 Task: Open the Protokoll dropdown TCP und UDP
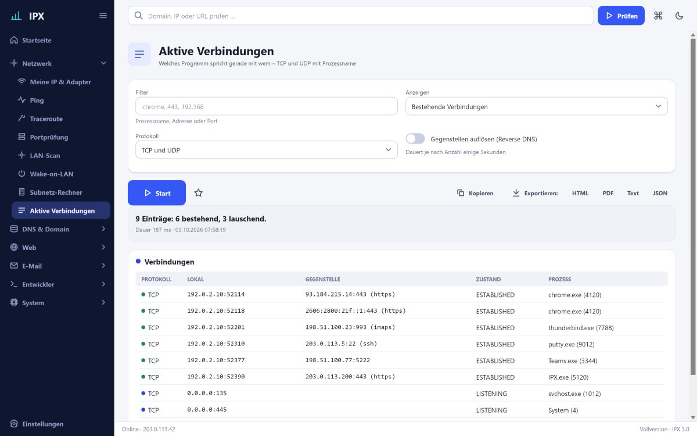[266, 150]
